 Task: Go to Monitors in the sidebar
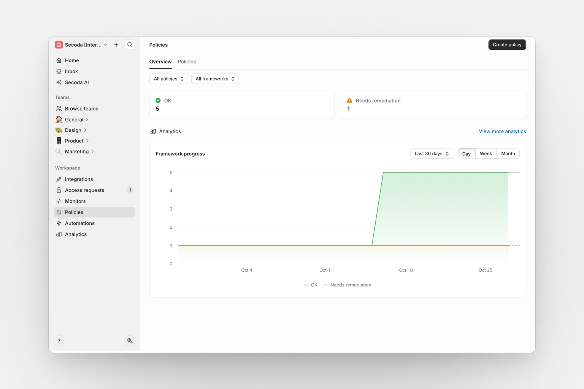(x=75, y=201)
